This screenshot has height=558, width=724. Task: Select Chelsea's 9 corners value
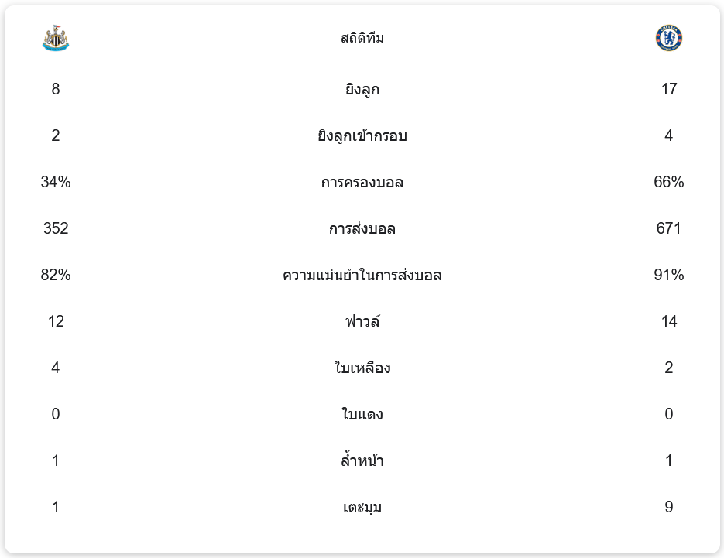(668, 507)
